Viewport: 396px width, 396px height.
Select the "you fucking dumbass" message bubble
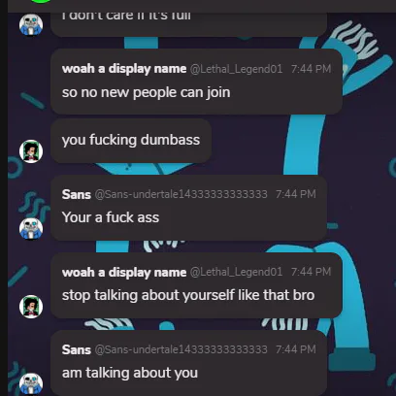tap(131, 141)
